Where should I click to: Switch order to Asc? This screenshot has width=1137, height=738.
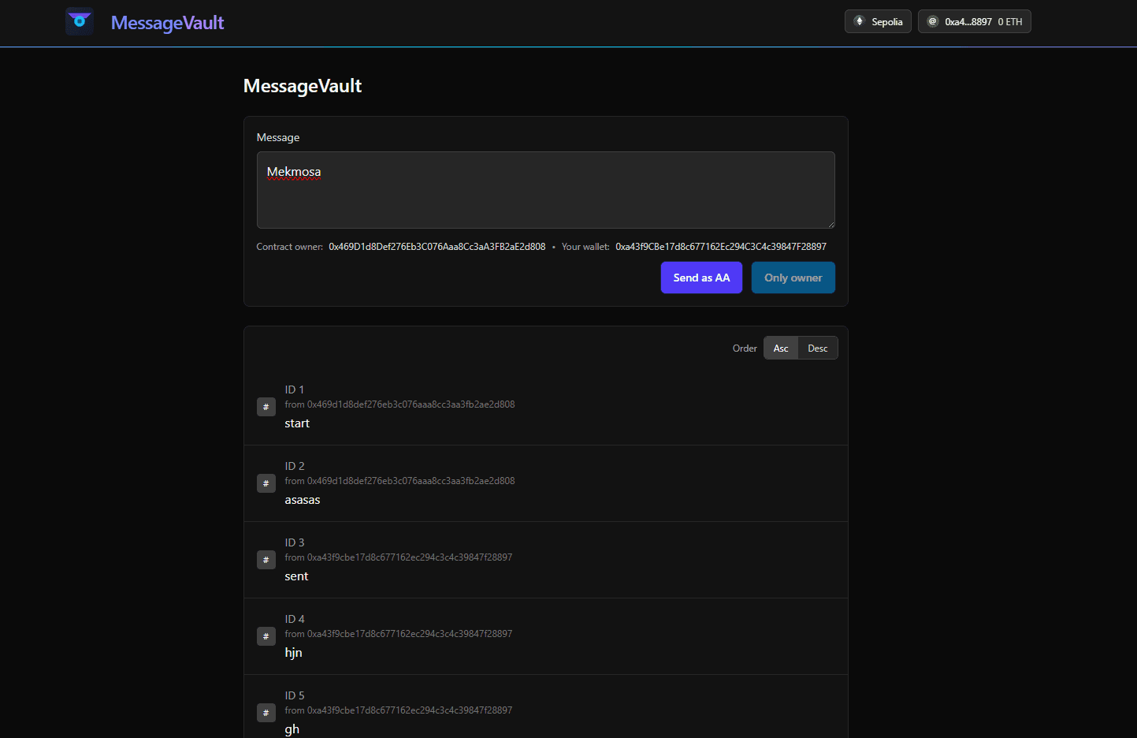pyautogui.click(x=781, y=348)
